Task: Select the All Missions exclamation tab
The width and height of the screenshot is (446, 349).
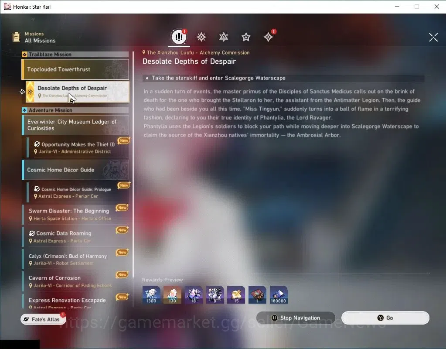Action: 179,37
